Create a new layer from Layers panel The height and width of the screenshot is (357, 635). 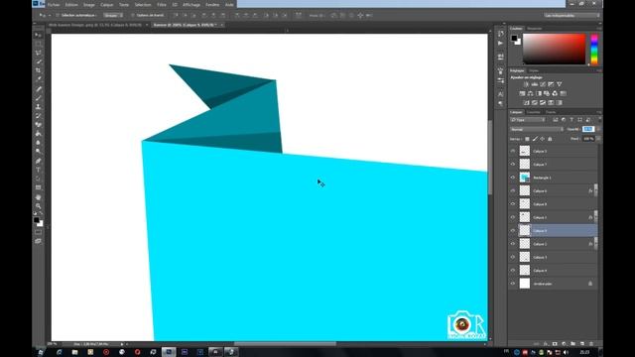(582, 344)
